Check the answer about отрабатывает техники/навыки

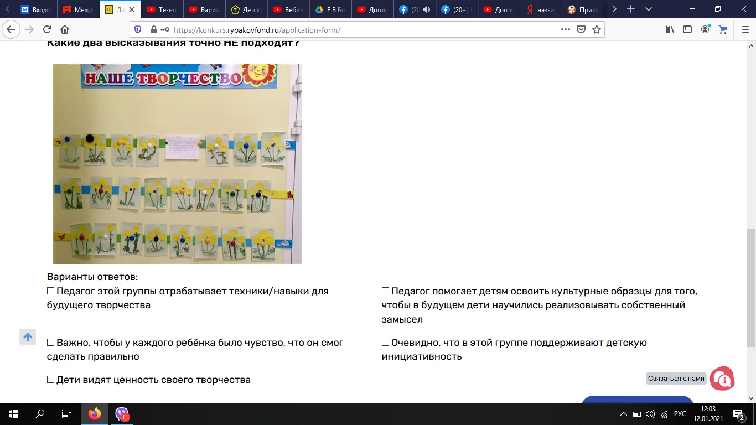pos(50,290)
